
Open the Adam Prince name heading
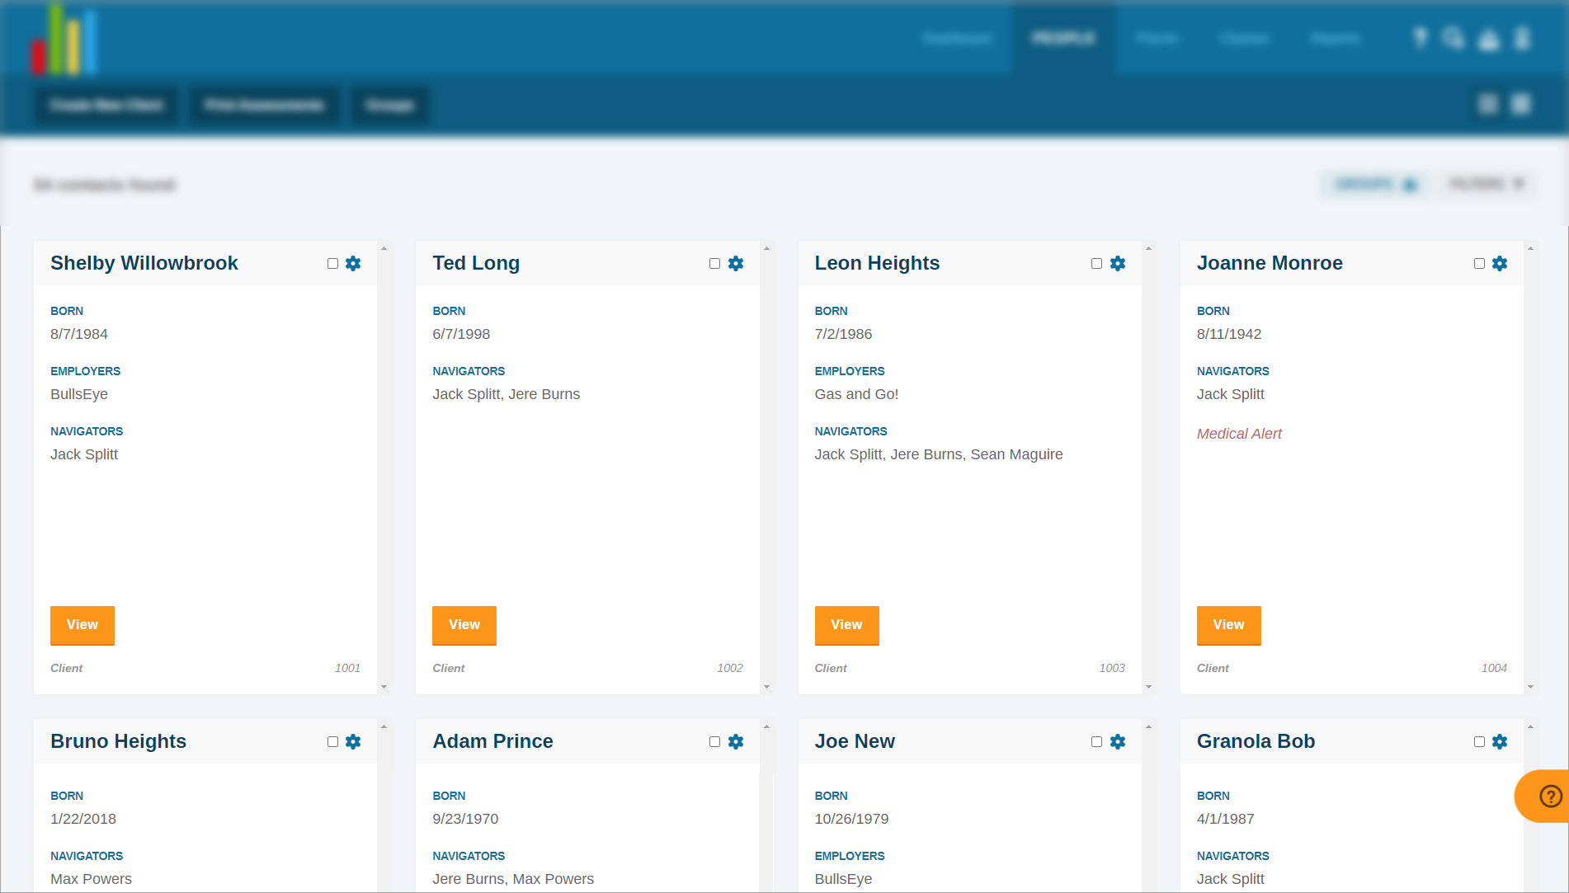pyautogui.click(x=492, y=741)
